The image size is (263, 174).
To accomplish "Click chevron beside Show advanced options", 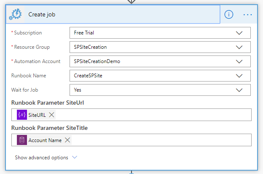I will pyautogui.click(x=75, y=157).
